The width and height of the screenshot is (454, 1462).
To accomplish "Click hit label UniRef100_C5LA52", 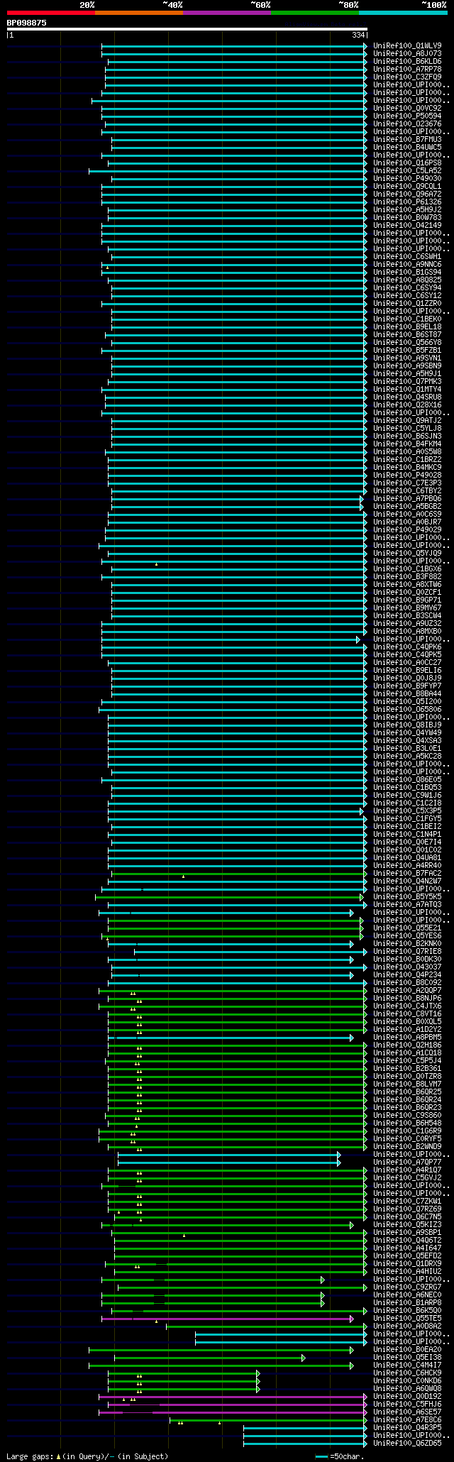I will [407, 170].
